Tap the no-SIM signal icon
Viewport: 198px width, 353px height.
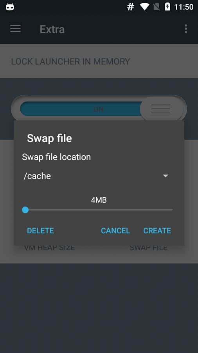tap(157, 7)
